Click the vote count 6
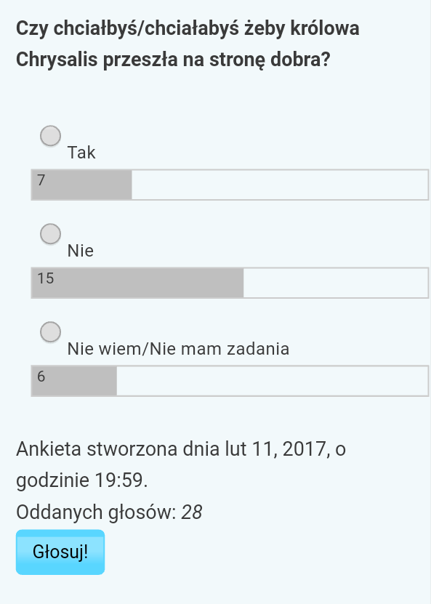431x604 pixels. pyautogui.click(x=41, y=377)
